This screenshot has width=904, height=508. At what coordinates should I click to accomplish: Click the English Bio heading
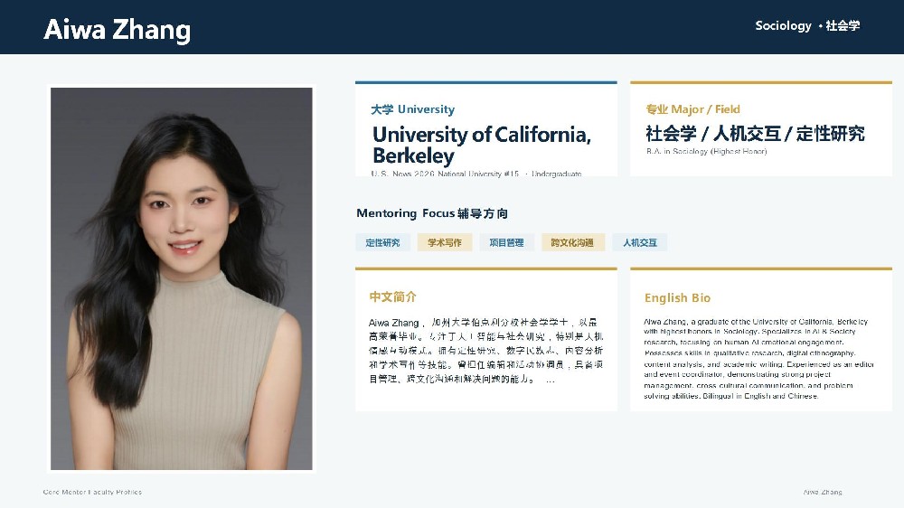pos(677,297)
